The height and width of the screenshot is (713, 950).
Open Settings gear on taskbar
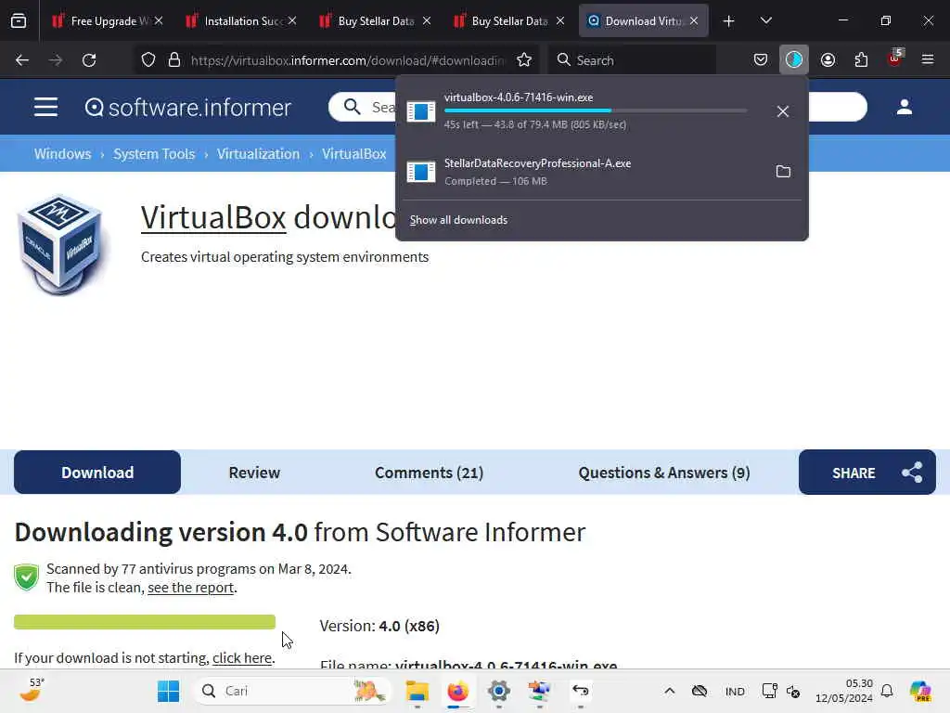(498, 691)
